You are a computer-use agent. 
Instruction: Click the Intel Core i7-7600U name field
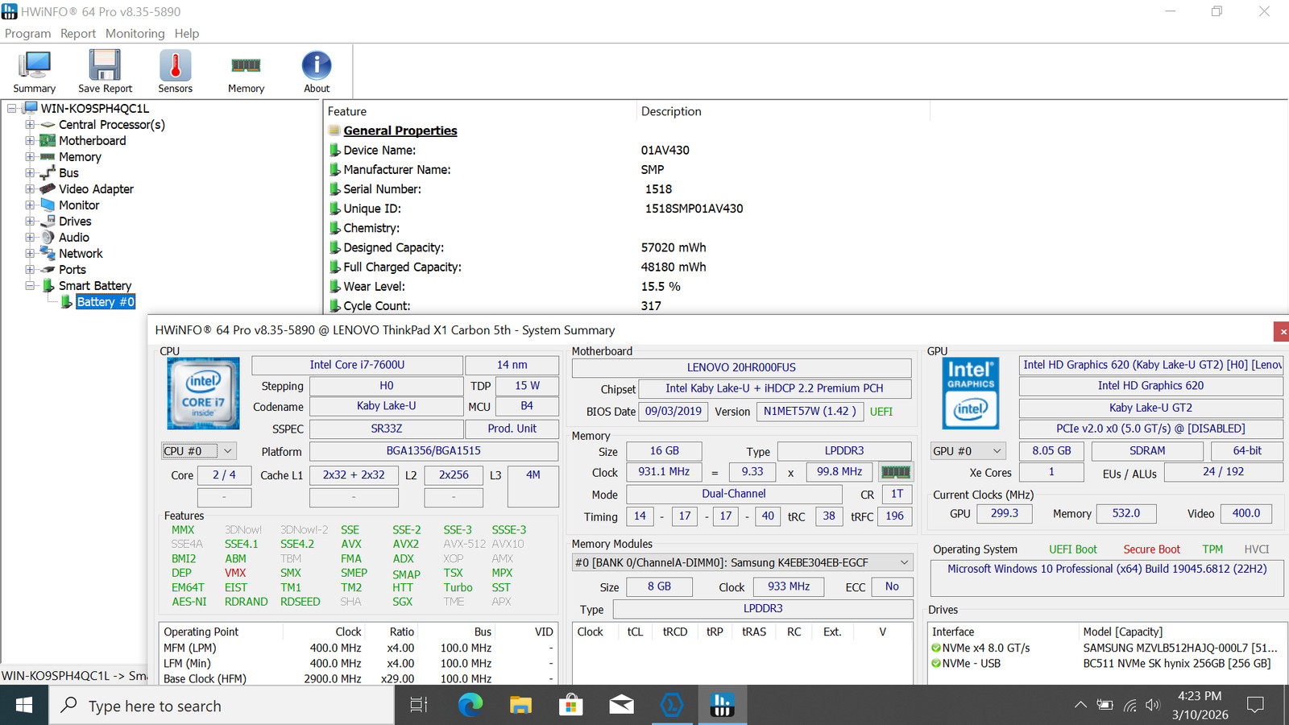[x=357, y=365]
